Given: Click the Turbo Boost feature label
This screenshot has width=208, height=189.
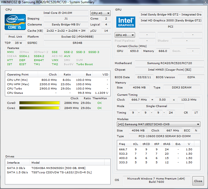Looking at the screenshot, I should (85, 64).
